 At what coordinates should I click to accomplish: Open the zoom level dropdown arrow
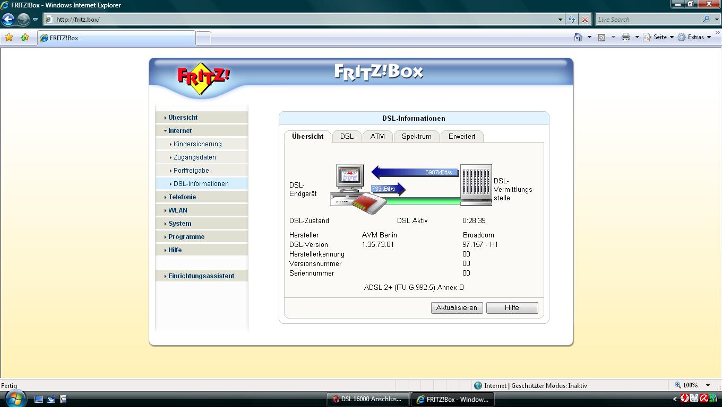(x=708, y=385)
